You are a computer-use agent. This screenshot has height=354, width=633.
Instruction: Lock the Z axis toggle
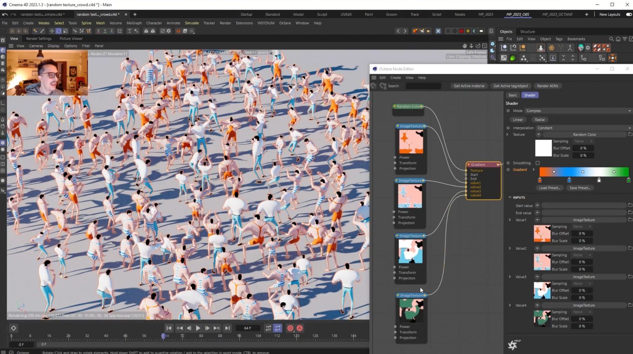112,31
